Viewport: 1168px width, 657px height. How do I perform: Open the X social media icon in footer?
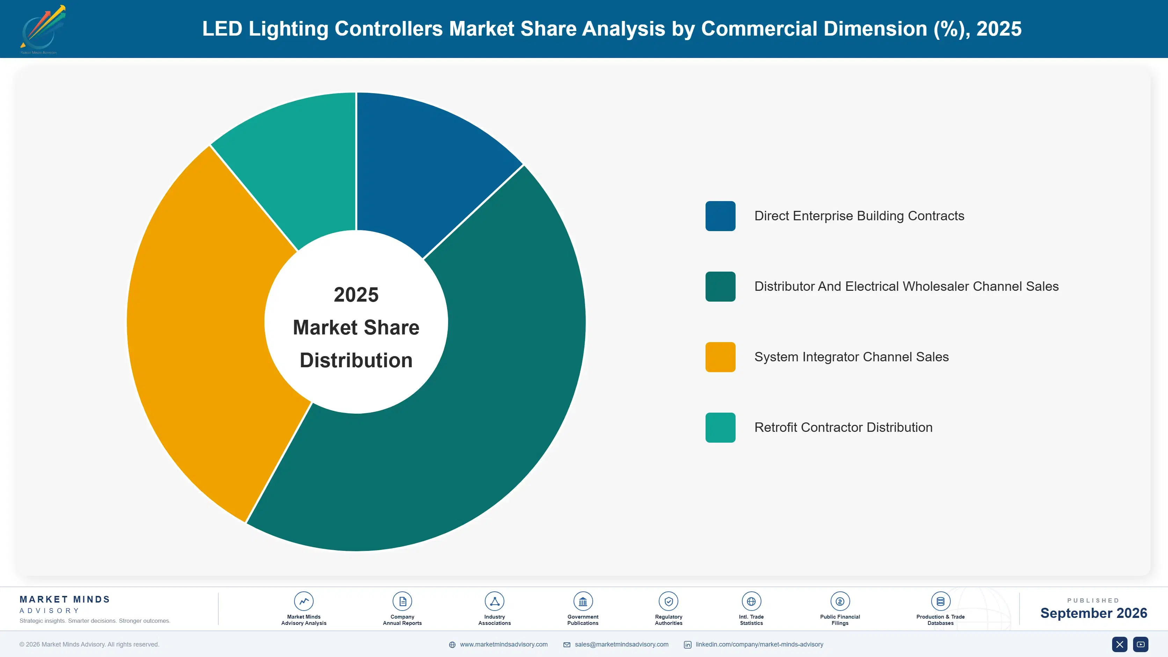tap(1119, 644)
